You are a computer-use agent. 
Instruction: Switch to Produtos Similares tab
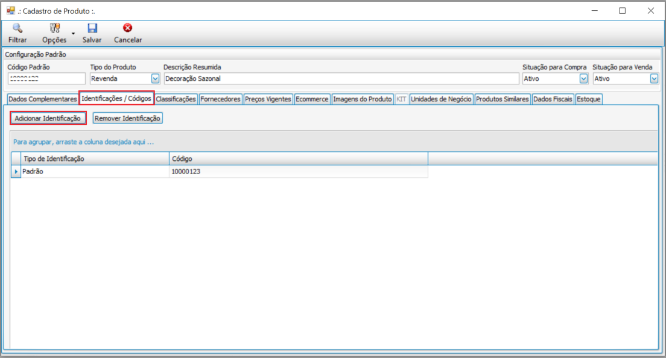503,99
